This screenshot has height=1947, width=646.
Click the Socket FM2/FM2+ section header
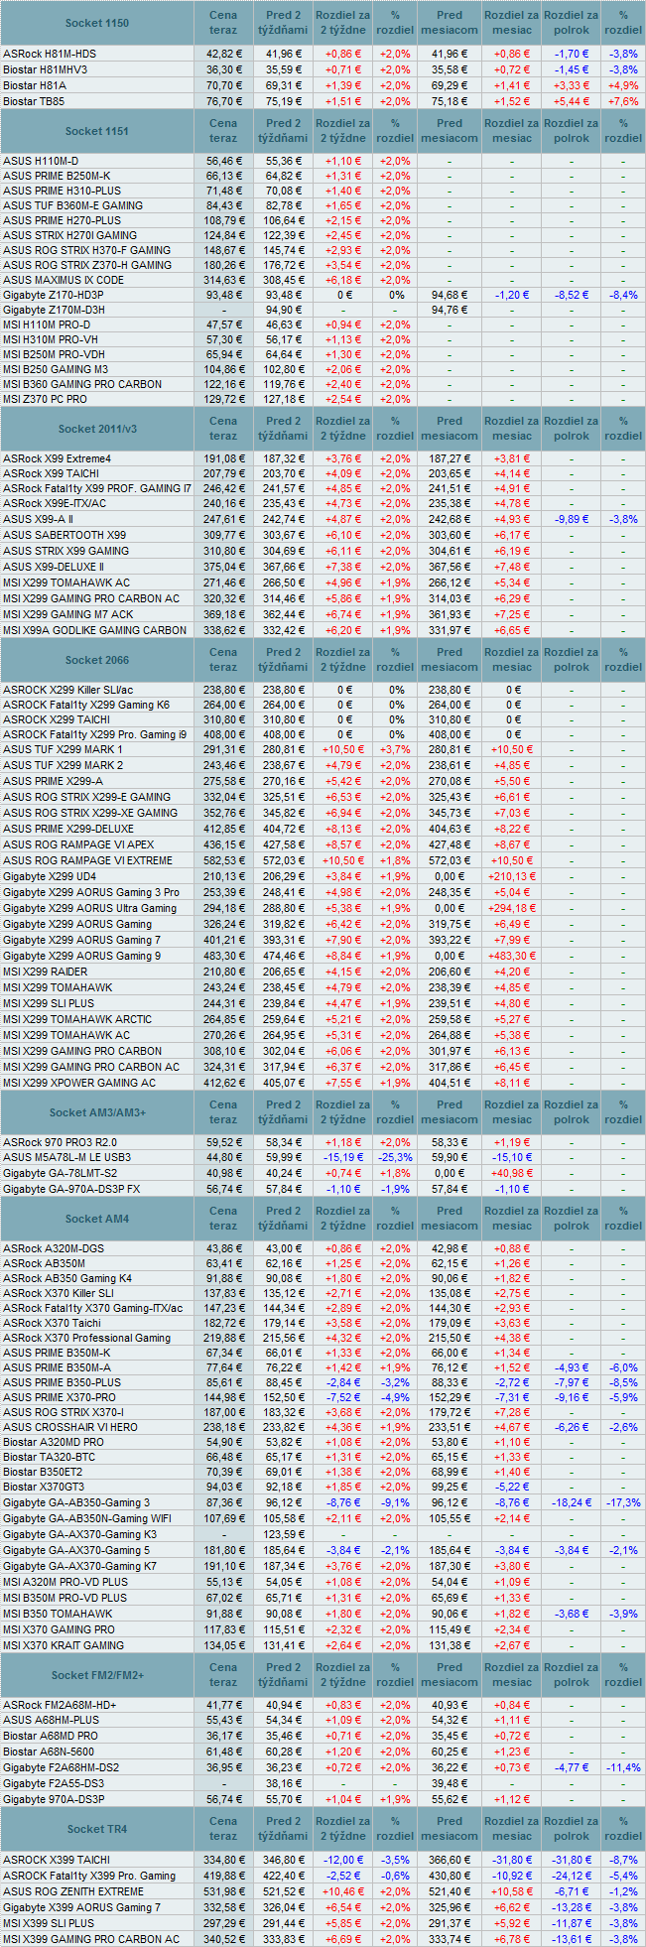pos(97,1675)
